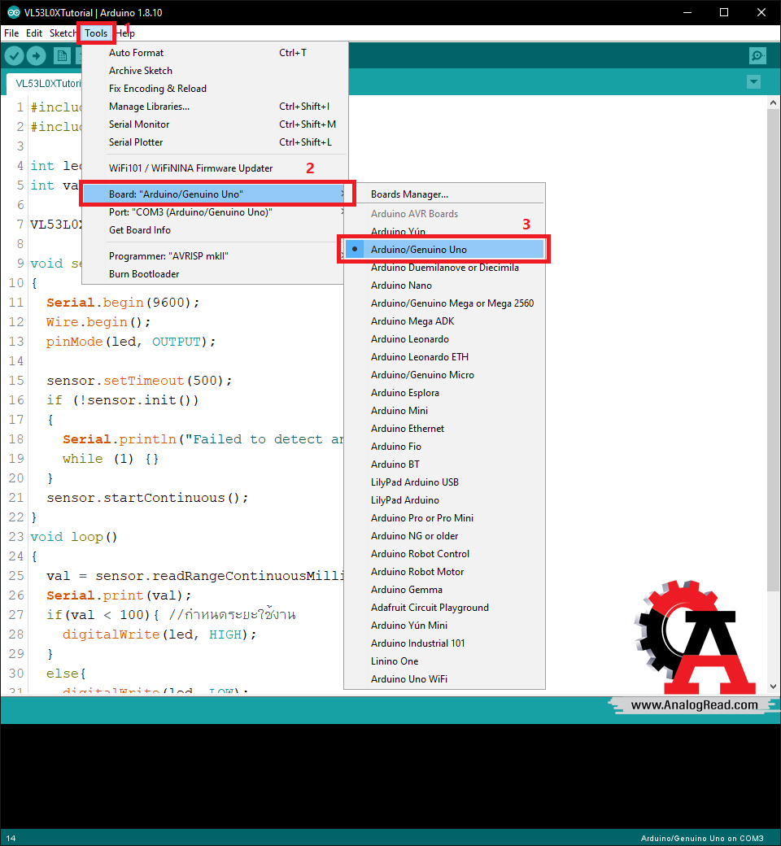Select Arduino Leonardo board
The height and width of the screenshot is (846, 781).
(444, 339)
